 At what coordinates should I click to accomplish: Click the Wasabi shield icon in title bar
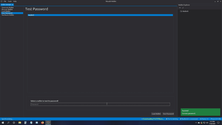(1, 1)
